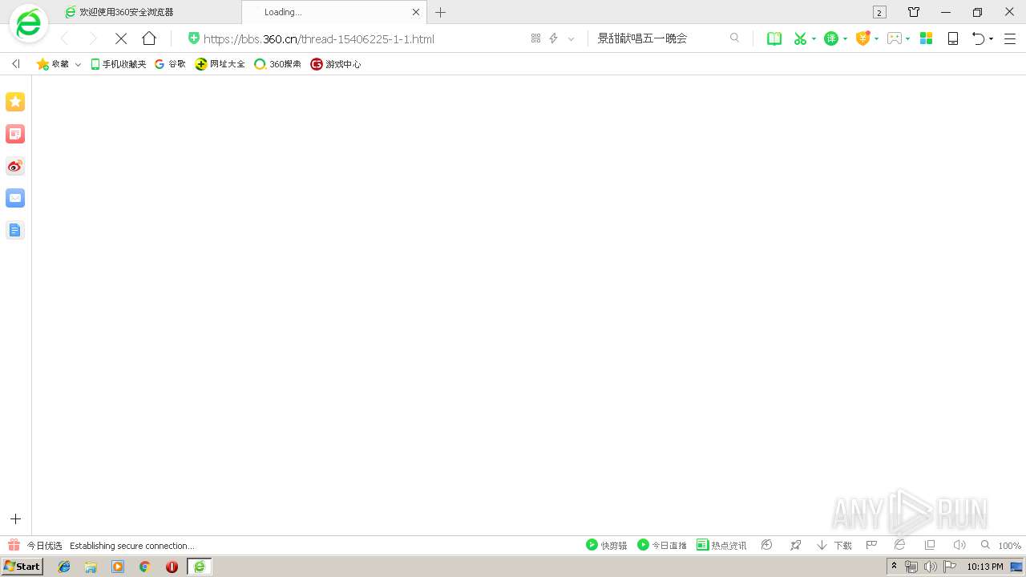Click the rocket boost icon in status bar
Image resolution: width=1026 pixels, height=577 pixels.
(x=795, y=545)
